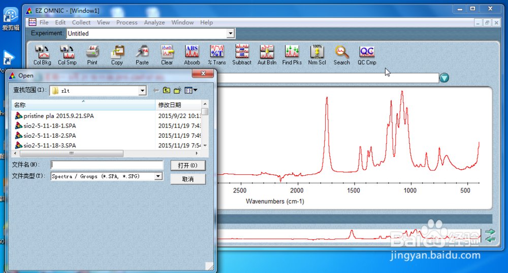Apply the Aut Bsln baseline correction icon

pyautogui.click(x=267, y=55)
